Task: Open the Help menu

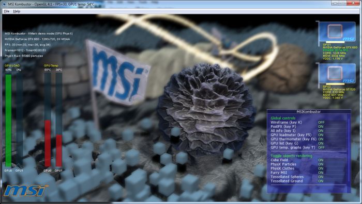Action: (17, 11)
